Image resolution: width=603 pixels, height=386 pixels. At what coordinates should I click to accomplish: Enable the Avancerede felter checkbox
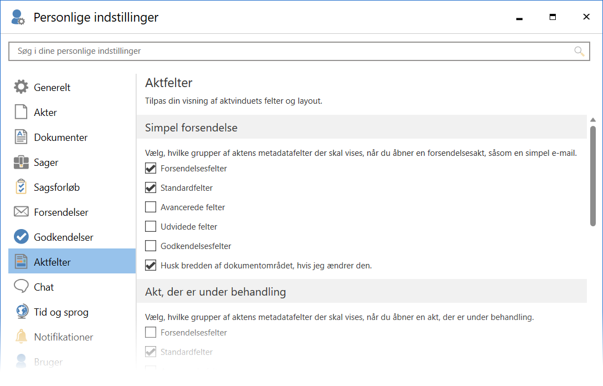pos(151,207)
